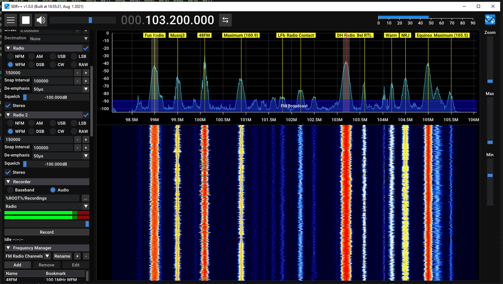Open recordings folder browser via ellipsis icon

coord(86,198)
